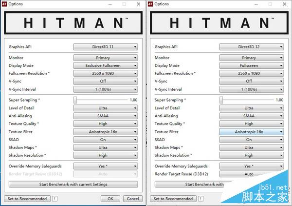The image size is (292, 206).
Task: Open Level of Detail dropdown in left window
Action: point(106,108)
